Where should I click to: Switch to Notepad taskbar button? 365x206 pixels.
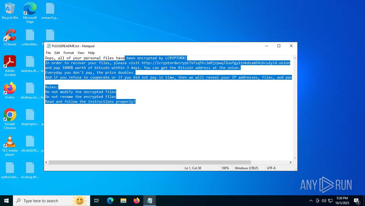tap(149, 201)
